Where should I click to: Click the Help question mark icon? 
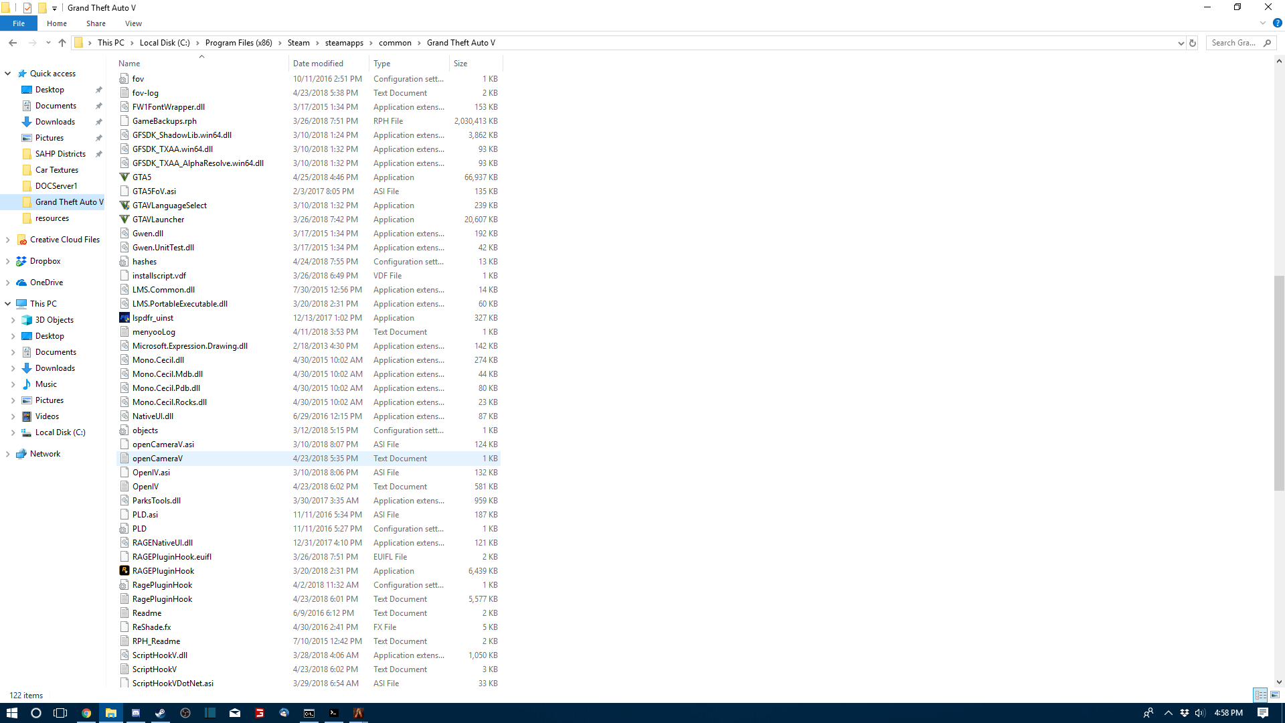[1277, 23]
